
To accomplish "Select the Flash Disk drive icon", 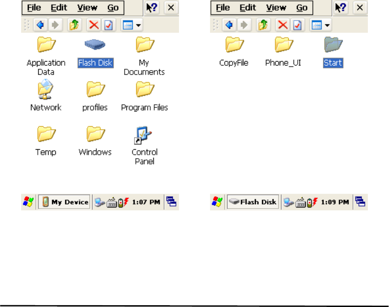I will 95,44.
